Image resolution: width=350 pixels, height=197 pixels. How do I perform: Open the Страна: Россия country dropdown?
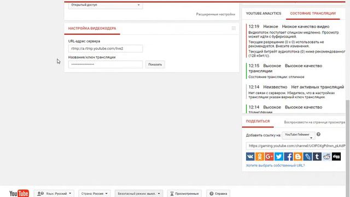(x=94, y=193)
